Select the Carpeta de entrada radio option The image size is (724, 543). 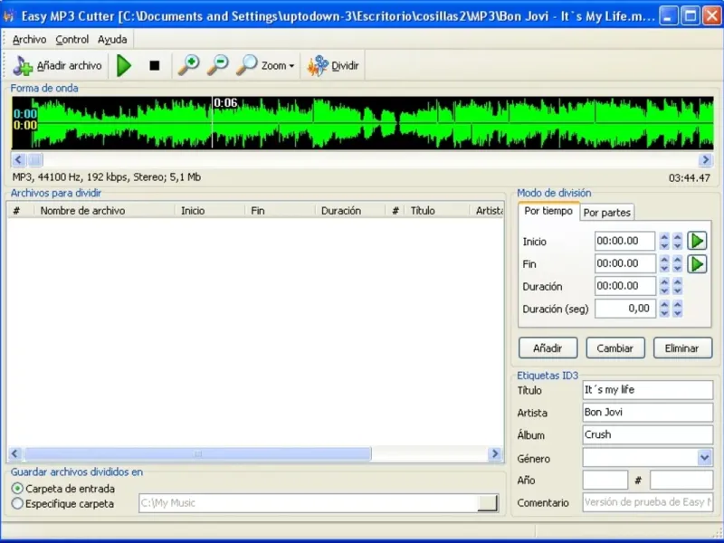tap(17, 489)
